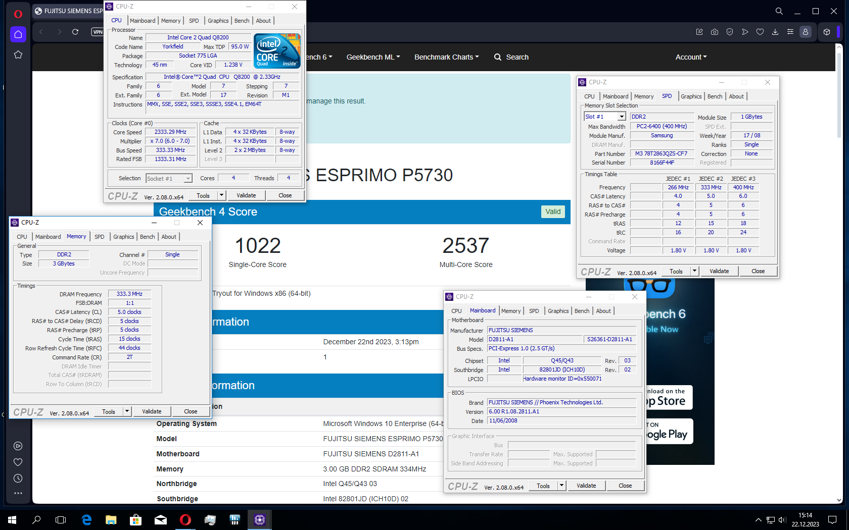Image resolution: width=849 pixels, height=530 pixels.
Task: Open the history clock in Opera sidebar
Action: click(18, 478)
